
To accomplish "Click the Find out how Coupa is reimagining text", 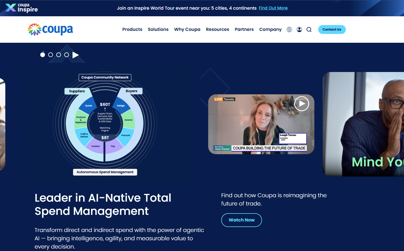I will pos(274,199).
